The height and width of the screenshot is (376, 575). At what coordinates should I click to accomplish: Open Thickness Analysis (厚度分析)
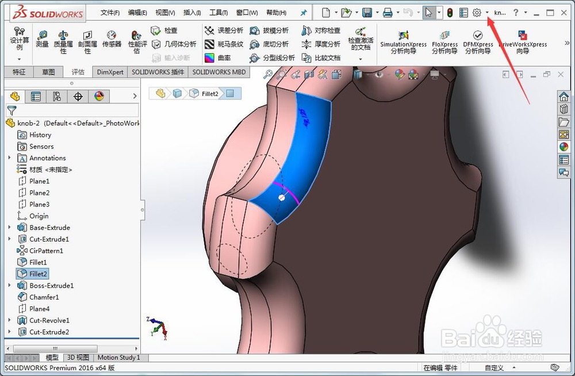click(x=321, y=44)
